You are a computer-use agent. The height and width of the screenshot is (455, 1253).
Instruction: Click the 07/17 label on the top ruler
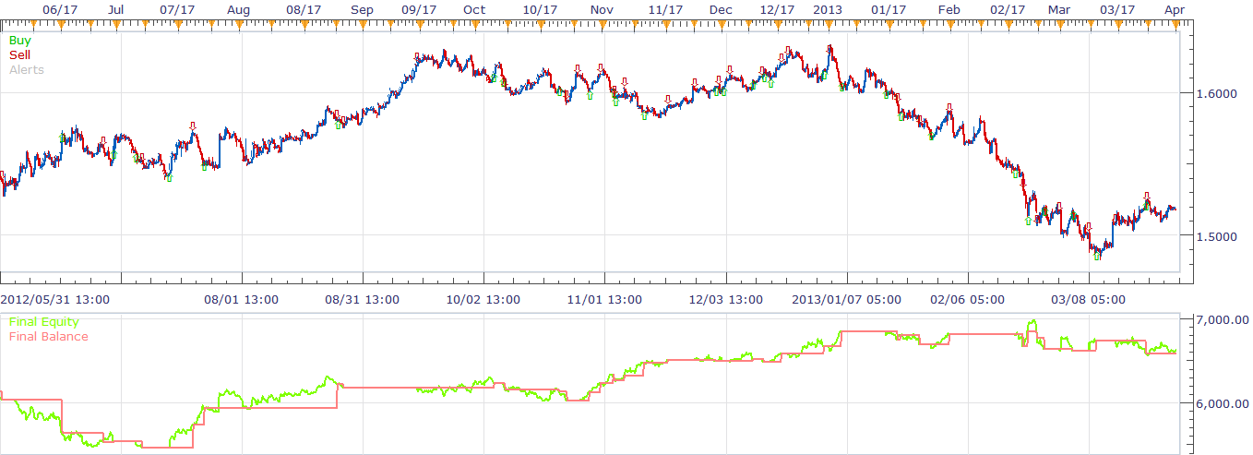point(177,8)
